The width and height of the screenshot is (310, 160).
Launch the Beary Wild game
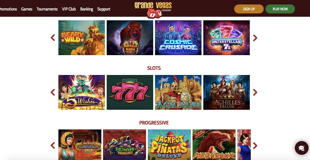coord(82,38)
